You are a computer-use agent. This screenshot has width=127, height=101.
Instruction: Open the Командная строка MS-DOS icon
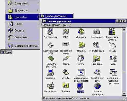tap(112, 31)
